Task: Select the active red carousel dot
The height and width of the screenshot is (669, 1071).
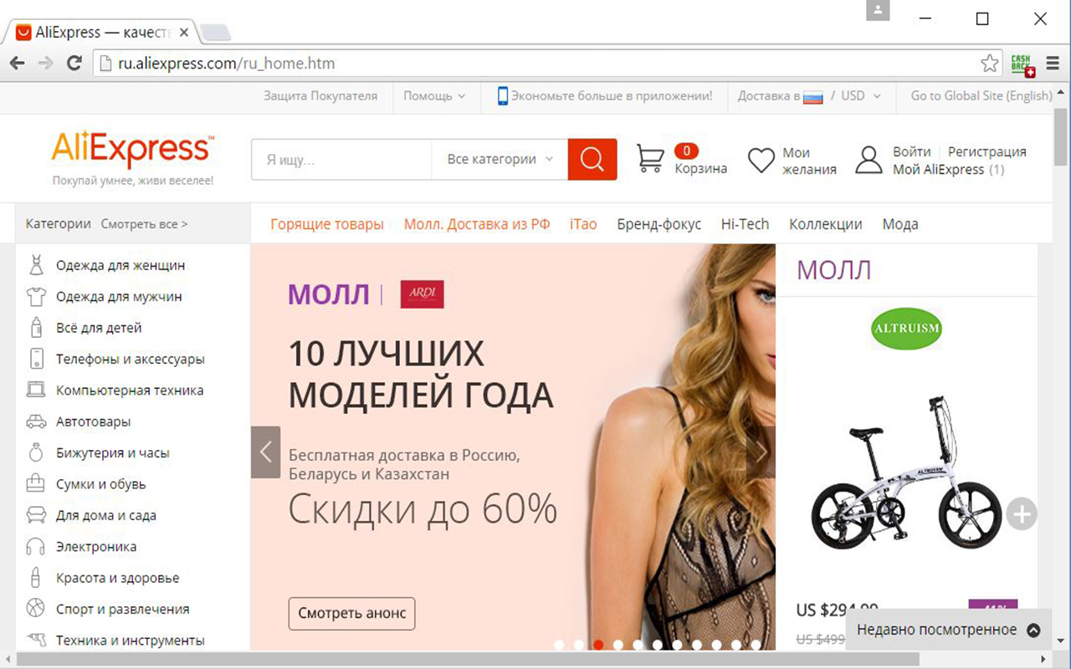Action: [598, 645]
